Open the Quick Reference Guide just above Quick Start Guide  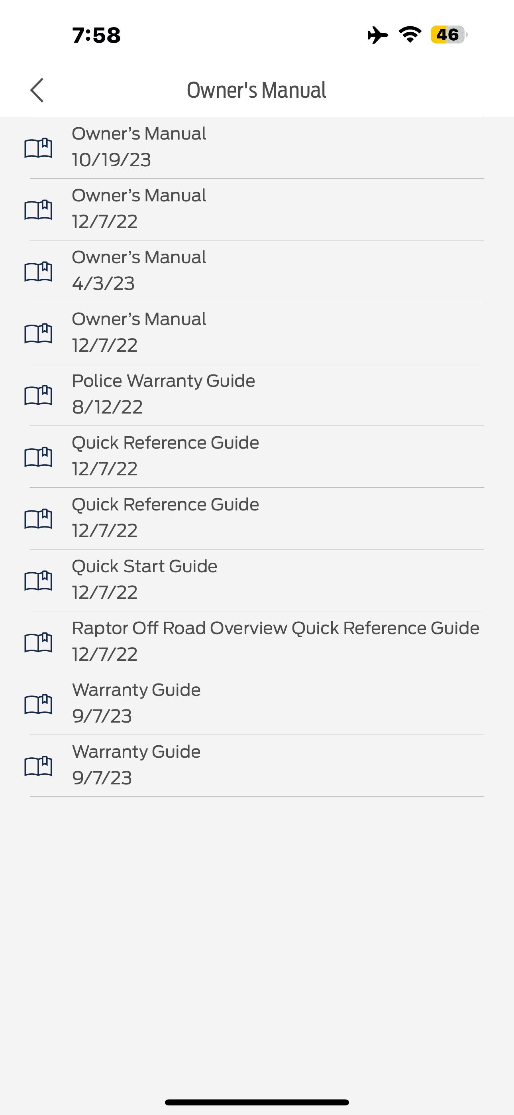click(x=256, y=518)
